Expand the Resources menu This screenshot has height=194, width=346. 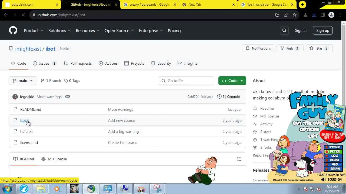point(88,30)
